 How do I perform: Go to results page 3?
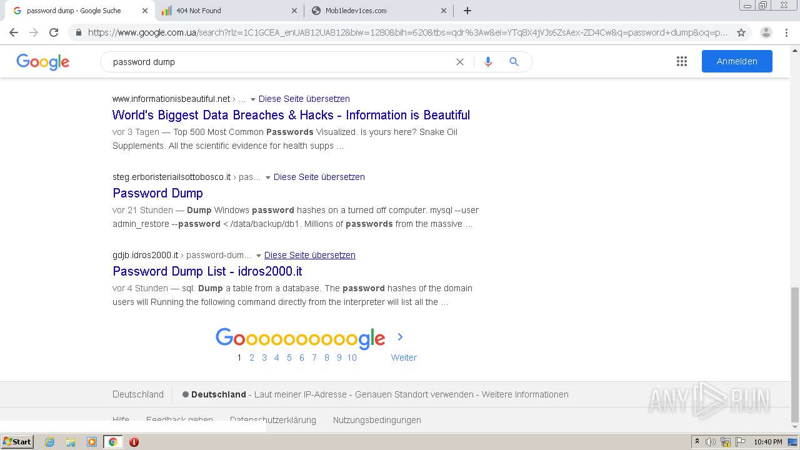pyautogui.click(x=264, y=357)
